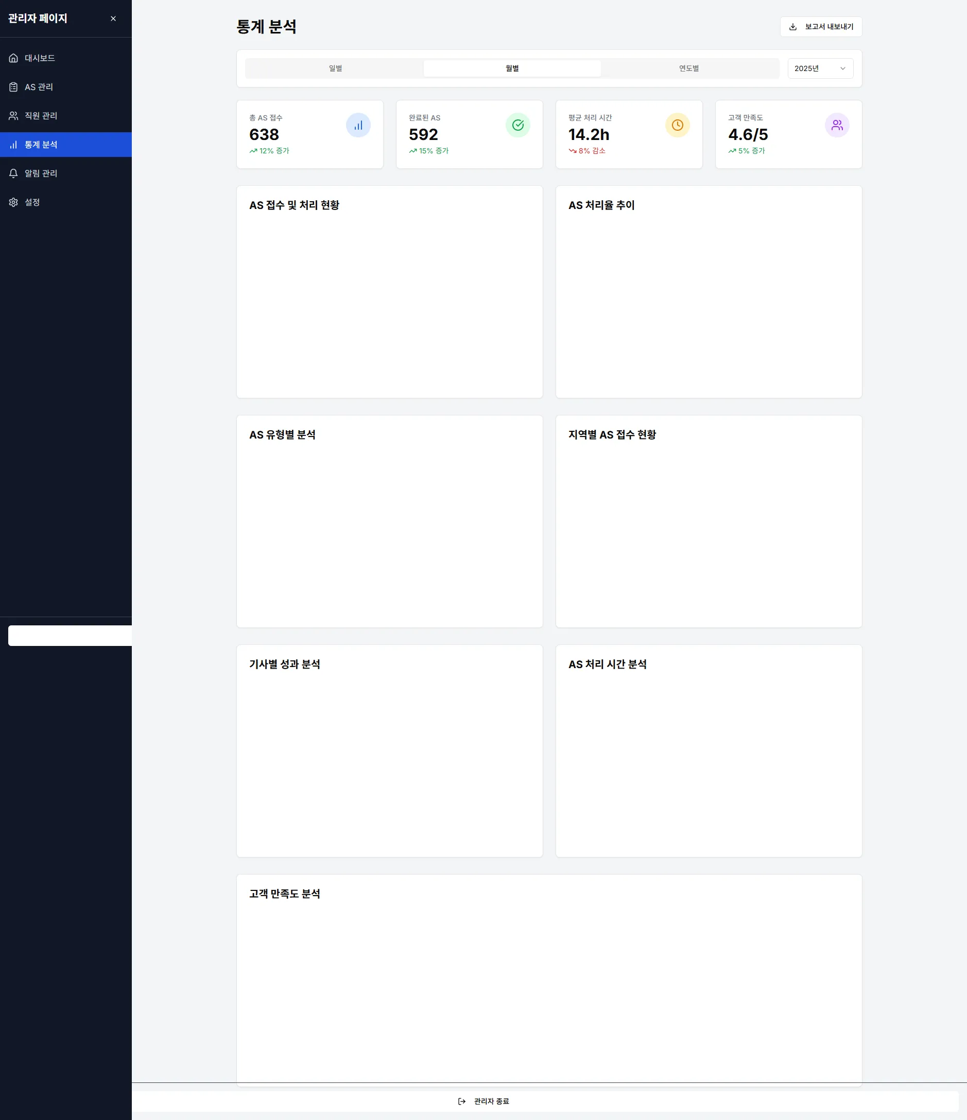Click the trending-up icon next to 15% 증가
This screenshot has width=967, height=1120.
point(412,151)
